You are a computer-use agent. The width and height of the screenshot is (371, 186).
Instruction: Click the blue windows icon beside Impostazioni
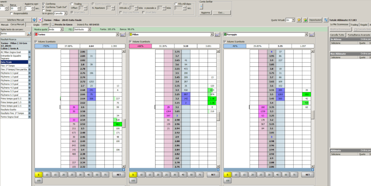326,20
